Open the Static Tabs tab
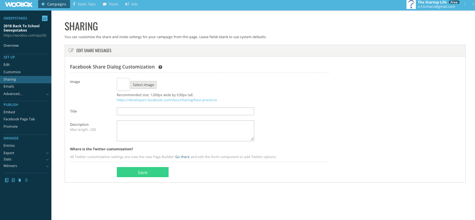Image resolution: width=475 pixels, height=220 pixels. click(84, 4)
